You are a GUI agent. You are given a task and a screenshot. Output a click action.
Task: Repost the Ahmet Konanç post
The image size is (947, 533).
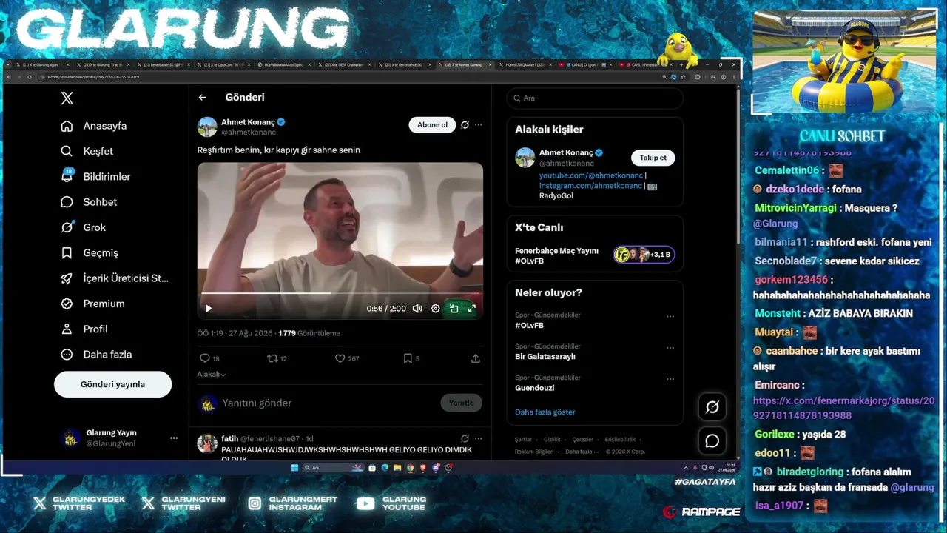272,358
